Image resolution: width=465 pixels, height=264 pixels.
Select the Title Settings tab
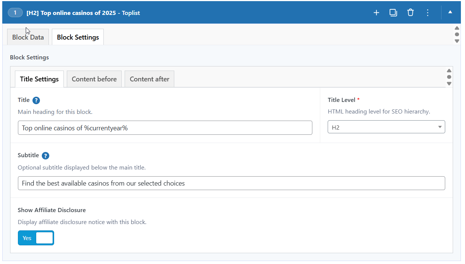pyautogui.click(x=39, y=79)
